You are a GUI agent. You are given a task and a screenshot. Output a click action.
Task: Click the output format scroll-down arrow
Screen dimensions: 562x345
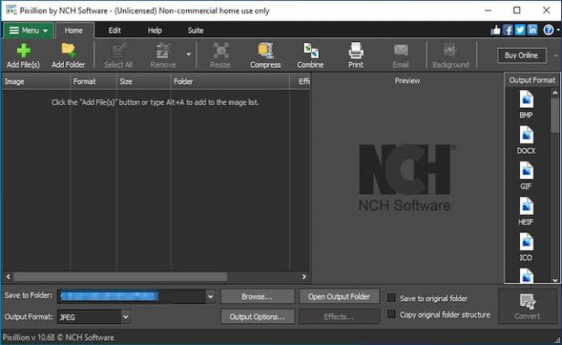[x=555, y=280]
